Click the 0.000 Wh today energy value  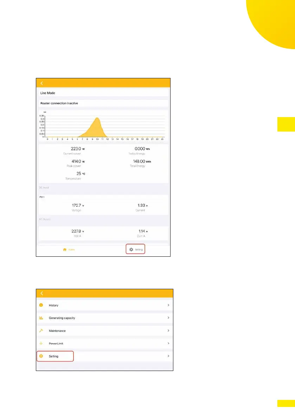click(x=142, y=149)
